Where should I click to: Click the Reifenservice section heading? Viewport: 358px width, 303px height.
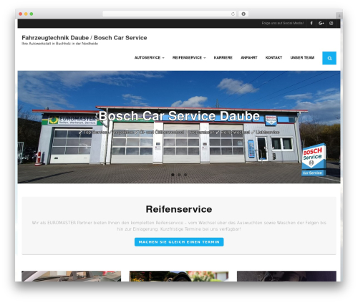point(179,209)
